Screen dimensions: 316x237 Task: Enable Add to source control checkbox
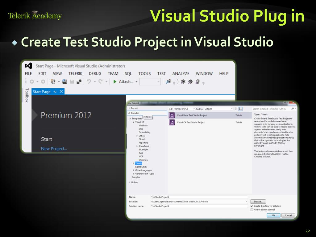pos(252,210)
